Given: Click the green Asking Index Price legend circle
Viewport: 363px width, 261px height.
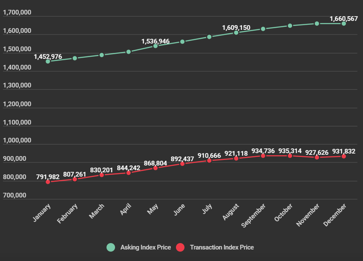Looking at the screenshot, I should (x=111, y=247).
